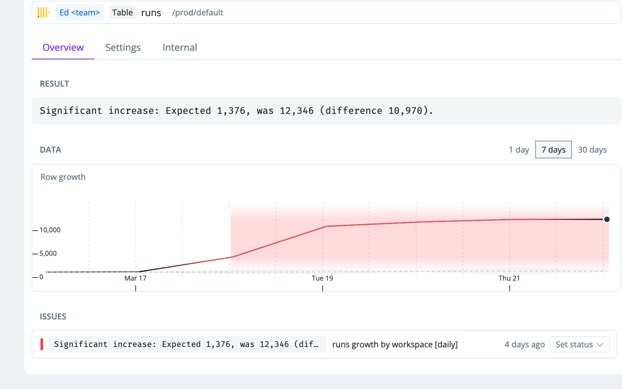This screenshot has width=622, height=389.
Task: Click the chart's final data point dot
Action: pyautogui.click(x=606, y=219)
